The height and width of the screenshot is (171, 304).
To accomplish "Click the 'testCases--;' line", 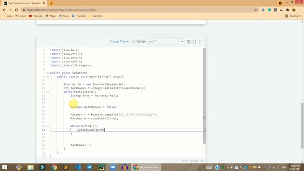I will [81, 145].
